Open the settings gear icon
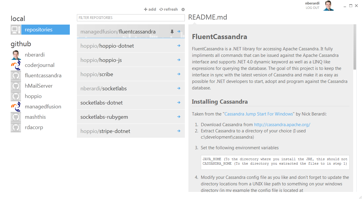The width and height of the screenshot is (362, 199). 183,9
